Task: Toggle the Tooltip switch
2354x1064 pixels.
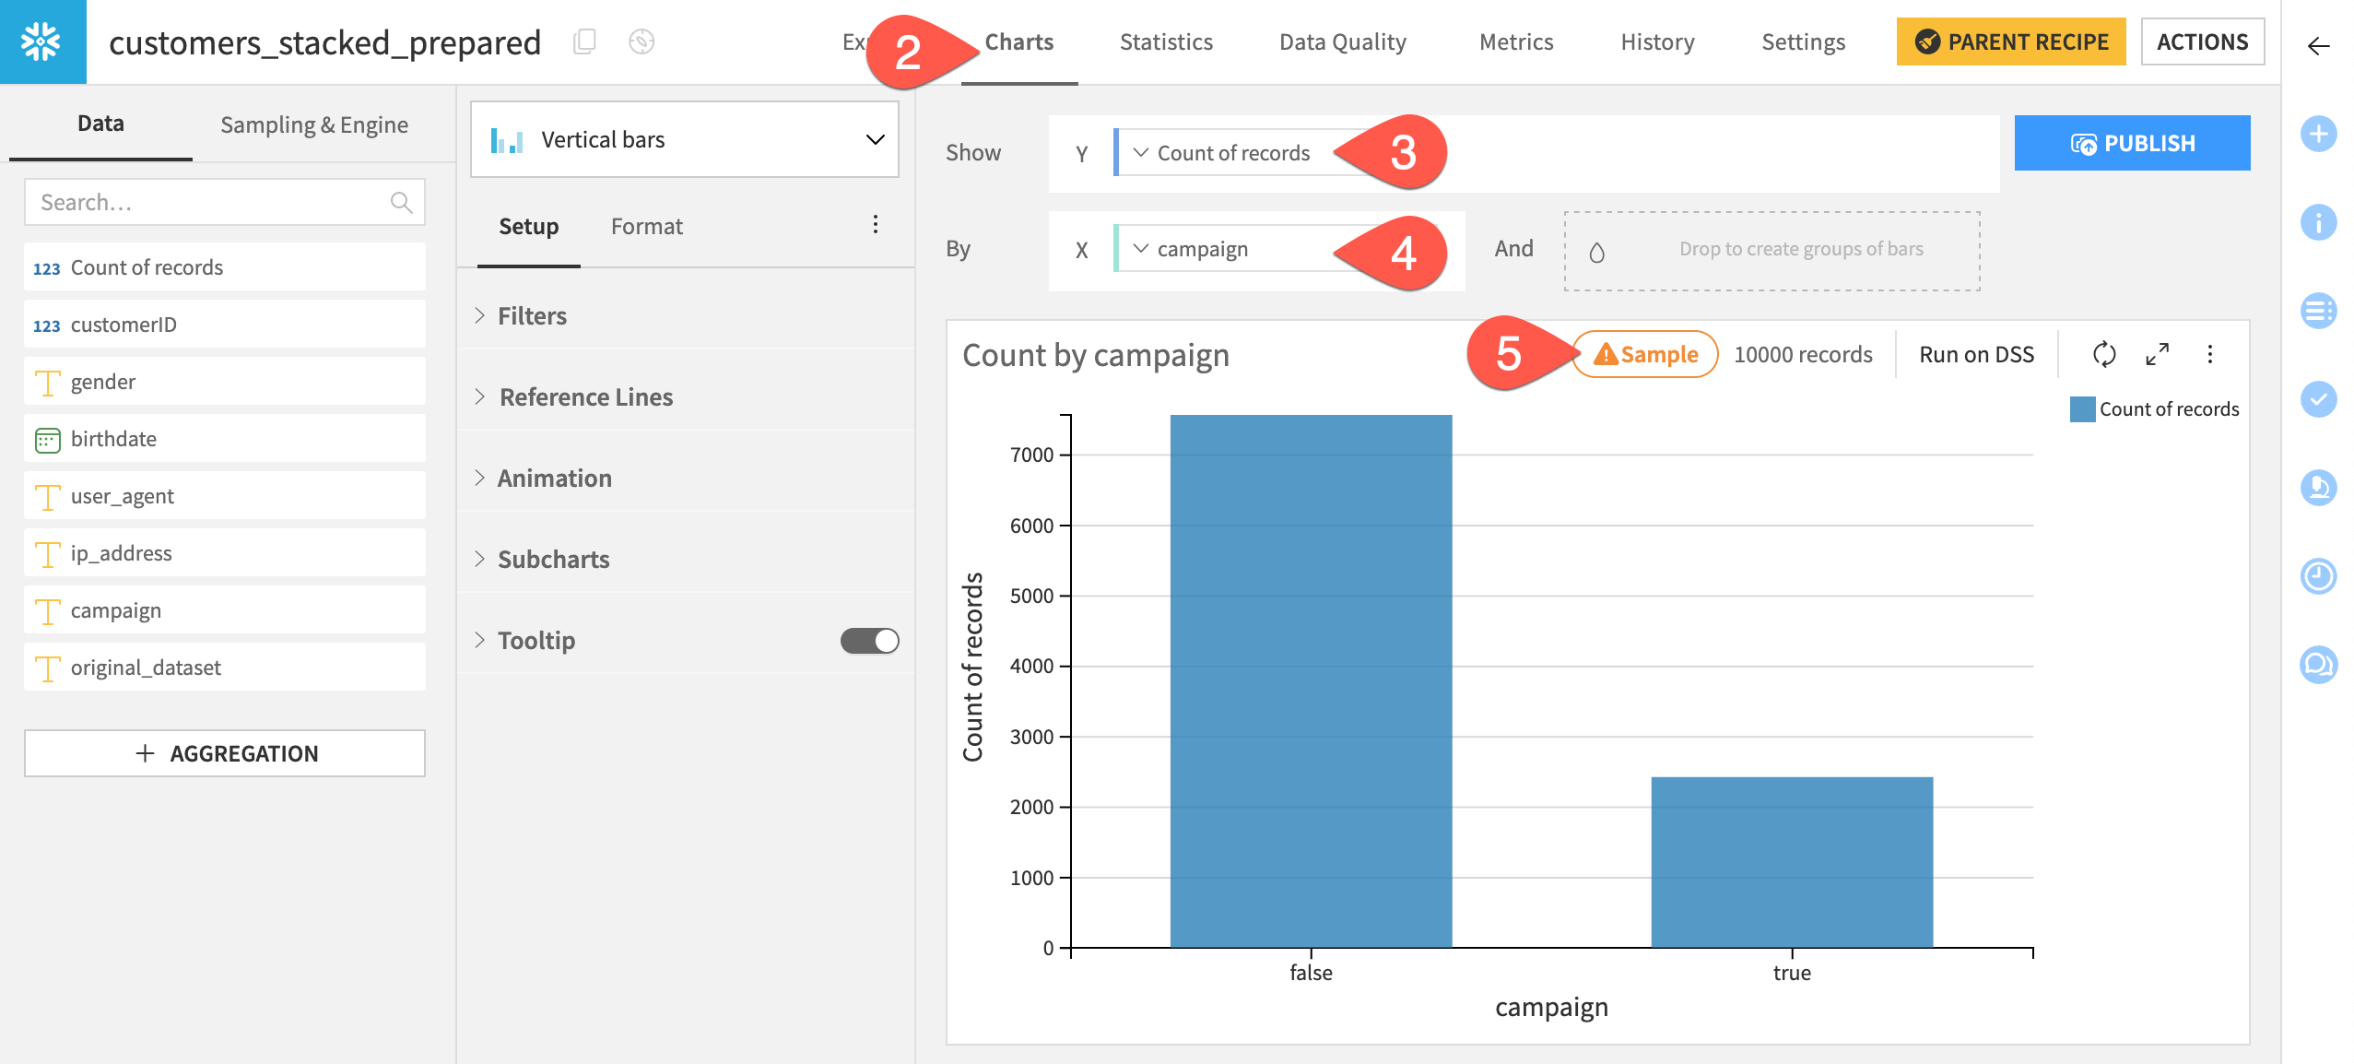Action: [x=869, y=641]
